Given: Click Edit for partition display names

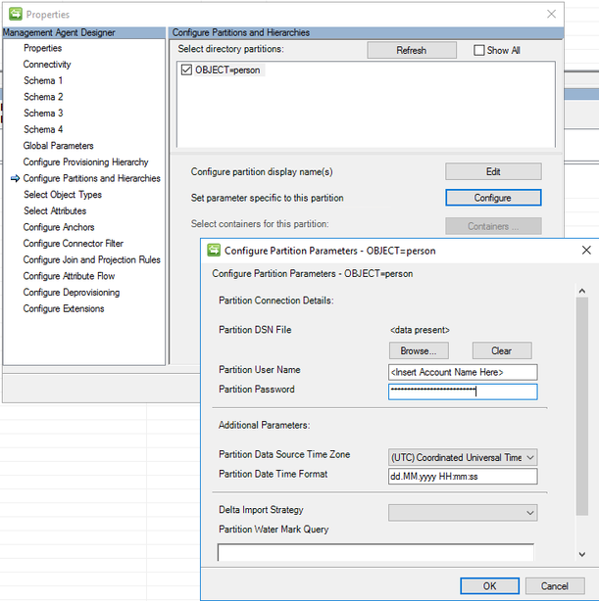Looking at the screenshot, I should [x=493, y=171].
